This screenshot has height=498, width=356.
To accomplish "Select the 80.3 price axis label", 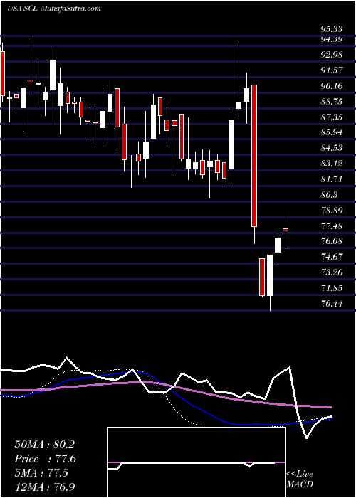I will (x=329, y=194).
